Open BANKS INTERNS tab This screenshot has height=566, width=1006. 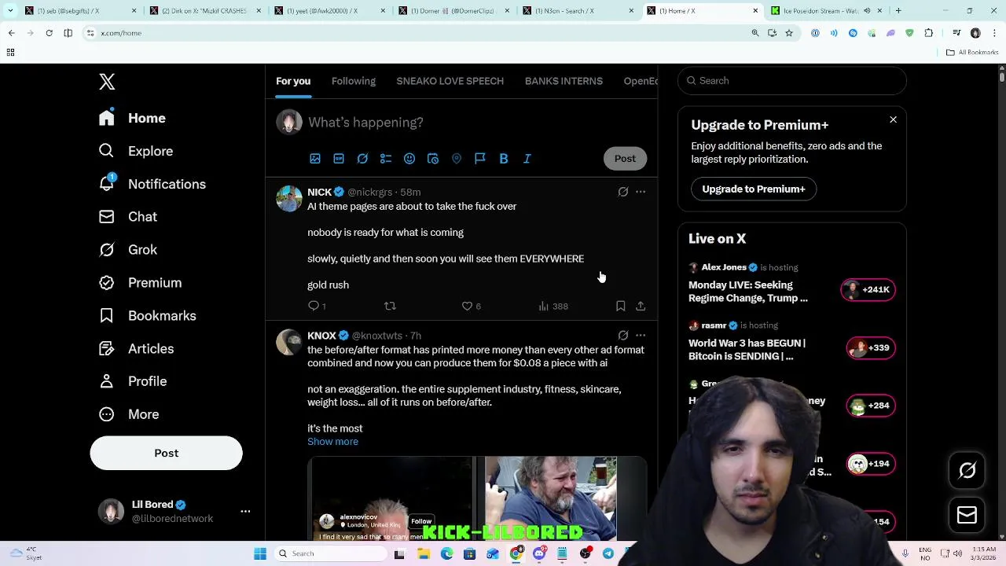click(x=564, y=81)
